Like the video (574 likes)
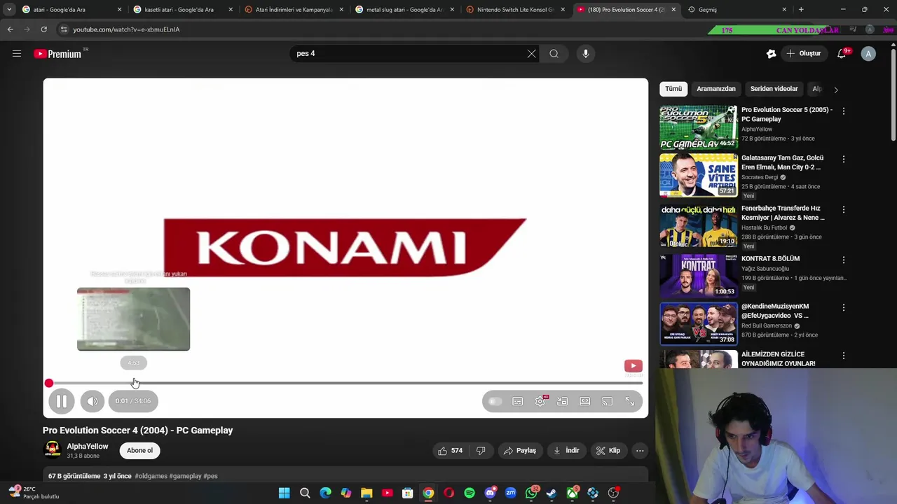Screen dimensions: 897x504 [450, 451]
